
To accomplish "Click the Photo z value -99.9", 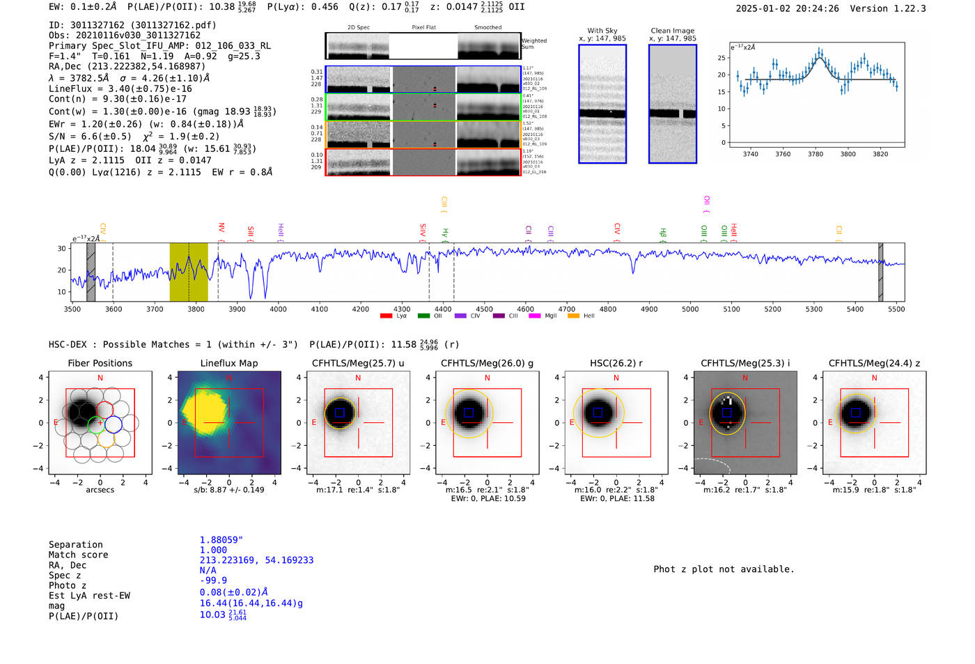I will click(213, 580).
